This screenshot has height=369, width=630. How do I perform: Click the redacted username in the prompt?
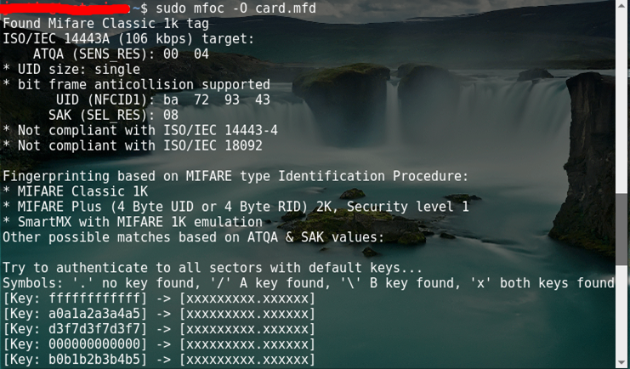(68, 8)
